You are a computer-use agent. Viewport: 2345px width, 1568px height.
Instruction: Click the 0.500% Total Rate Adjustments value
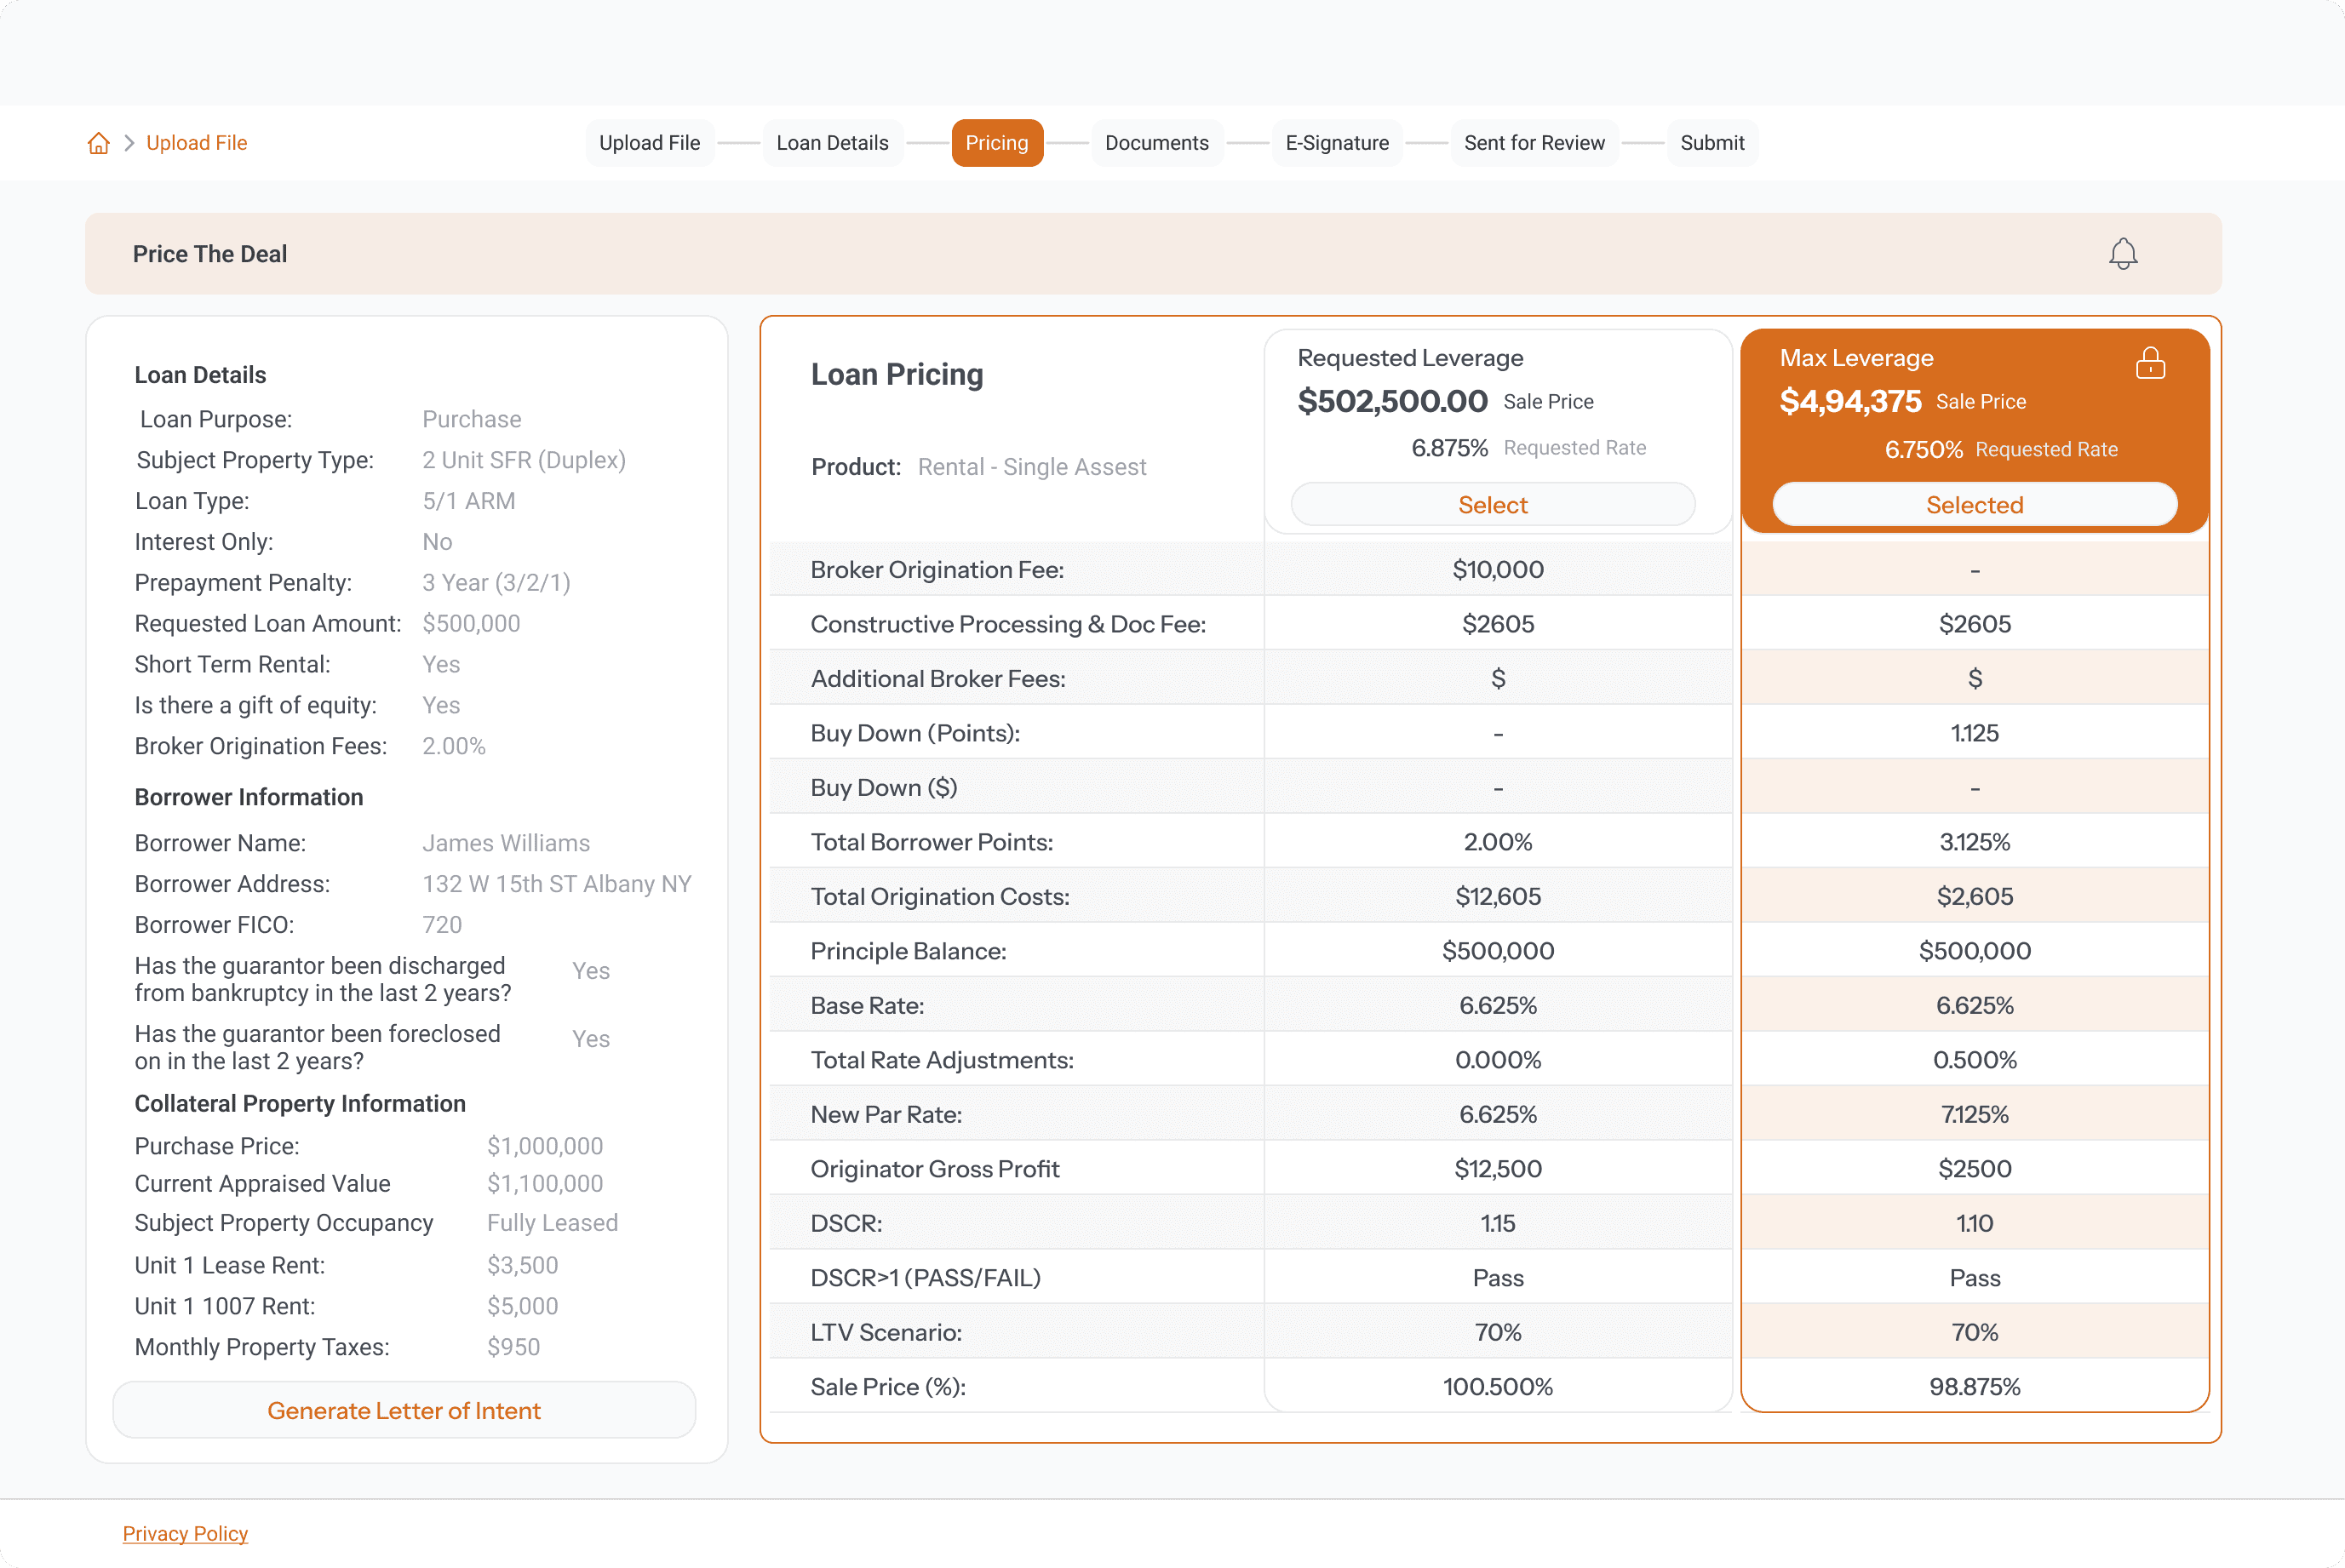(1974, 1060)
